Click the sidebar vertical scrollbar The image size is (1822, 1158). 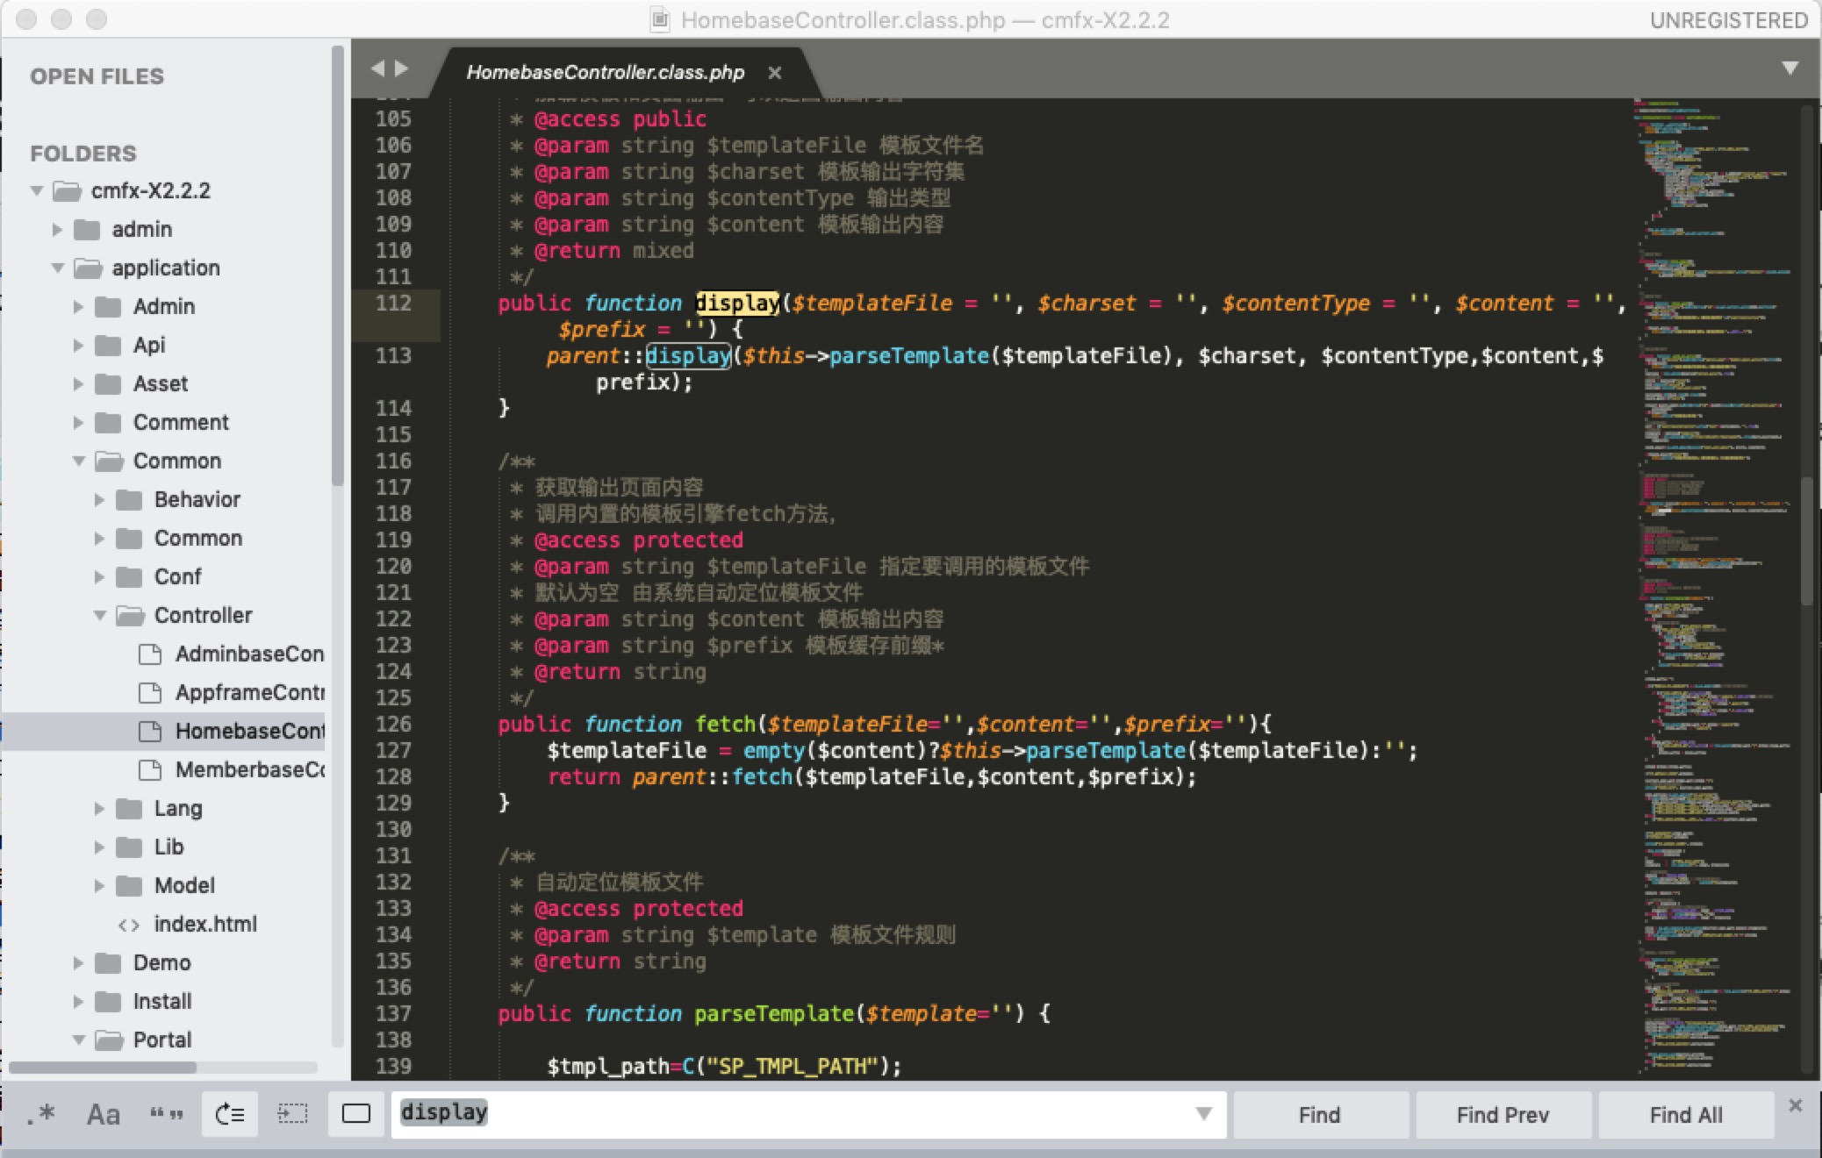pos(338,266)
